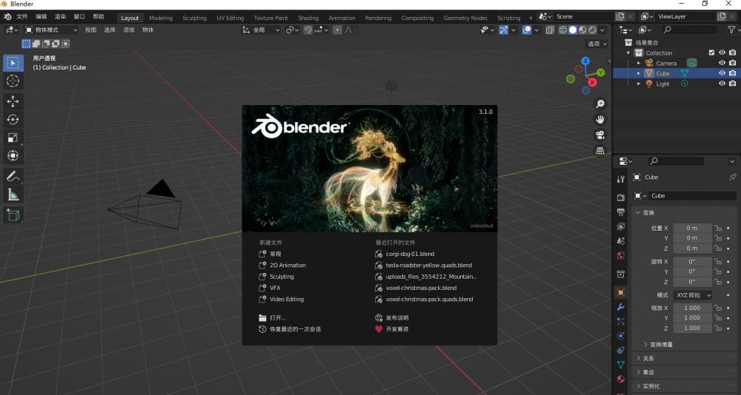This screenshot has height=395, width=741.
Task: Click the Location X value field
Action: 692,228
